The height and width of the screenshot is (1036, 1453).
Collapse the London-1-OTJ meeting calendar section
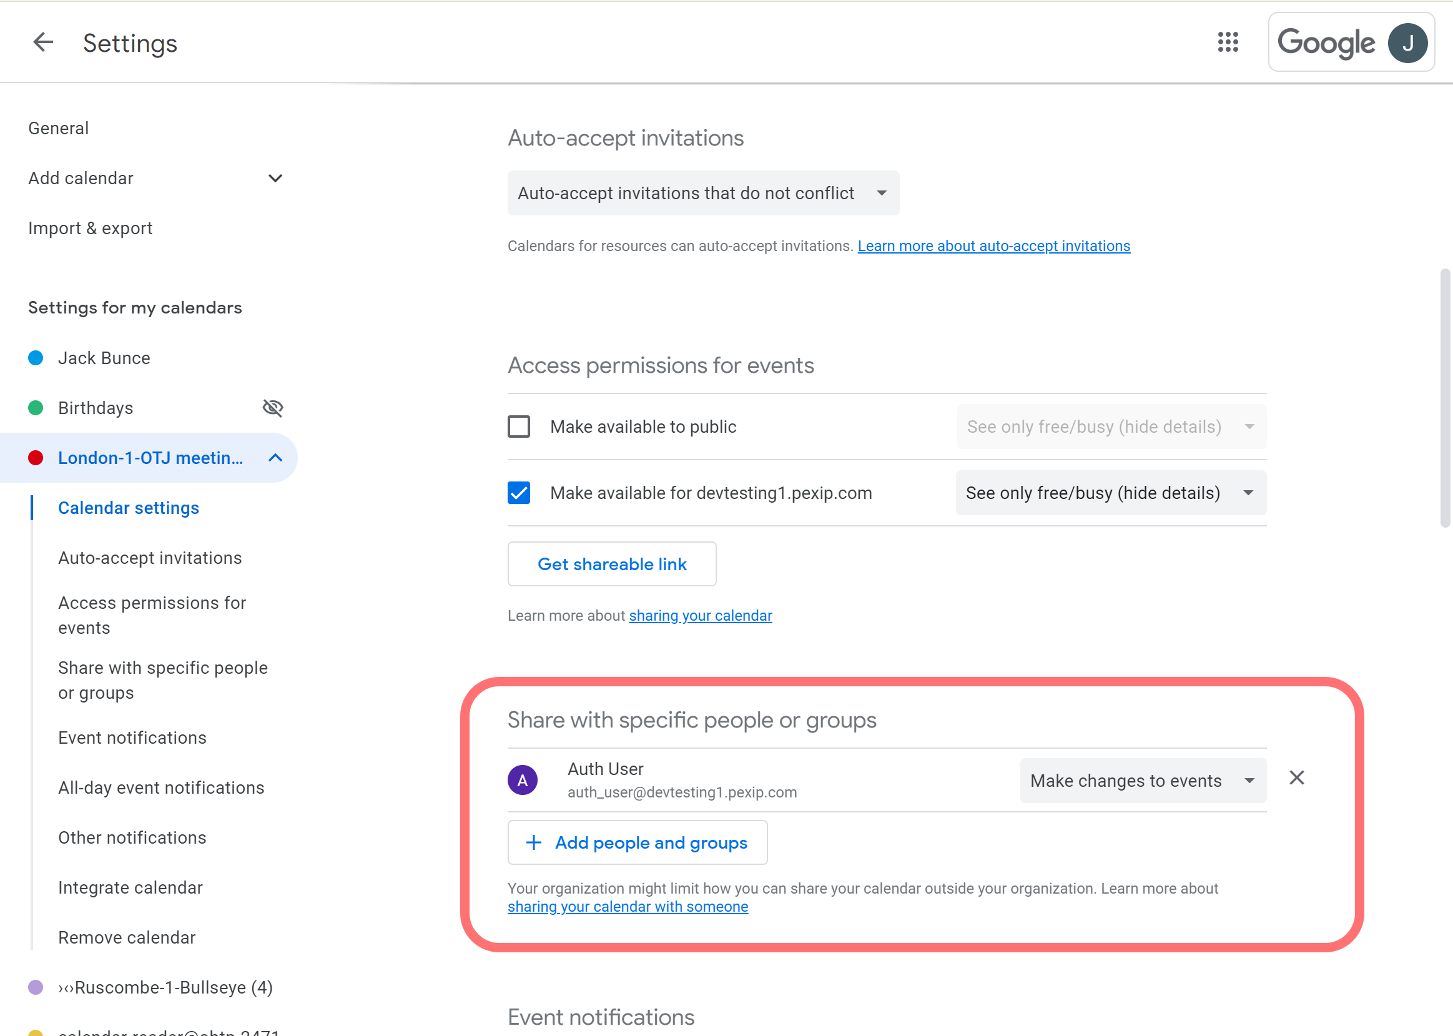275,458
